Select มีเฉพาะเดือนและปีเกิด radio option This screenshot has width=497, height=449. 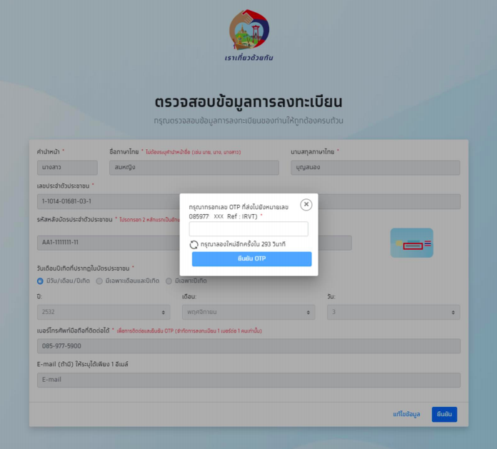99,281
